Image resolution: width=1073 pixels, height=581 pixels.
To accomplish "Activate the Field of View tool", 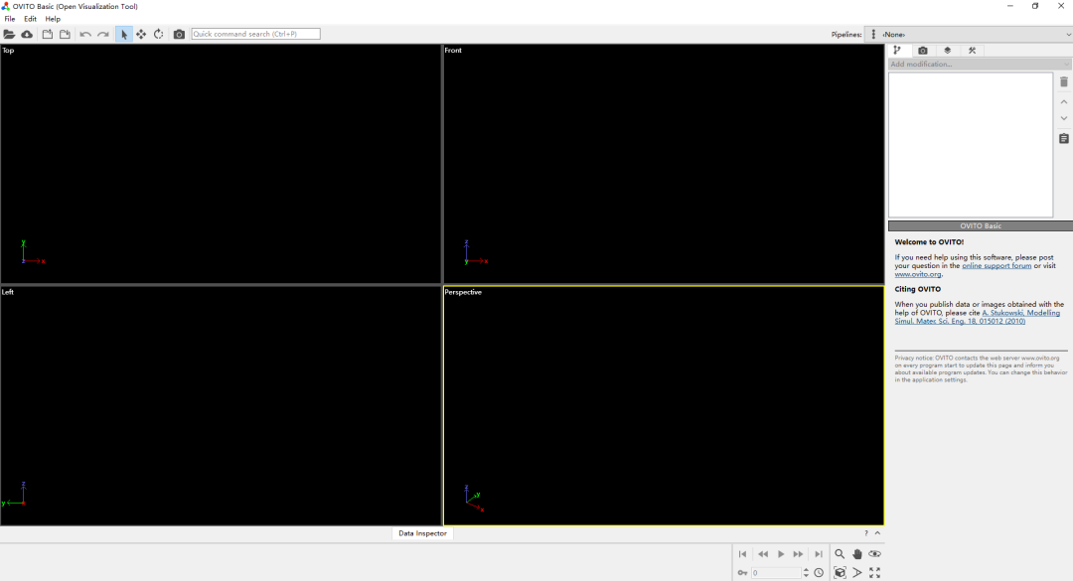I will (857, 573).
